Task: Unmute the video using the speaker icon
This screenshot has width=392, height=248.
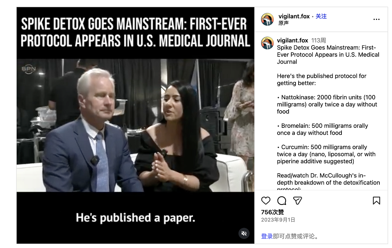Action: [x=244, y=233]
